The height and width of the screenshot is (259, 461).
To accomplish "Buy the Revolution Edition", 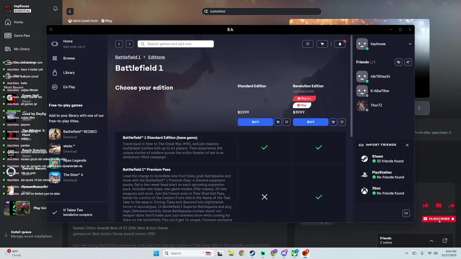I will (x=310, y=122).
